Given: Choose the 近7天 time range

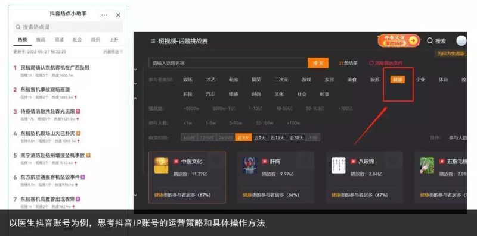Looking at the screenshot, I should click(260, 137).
